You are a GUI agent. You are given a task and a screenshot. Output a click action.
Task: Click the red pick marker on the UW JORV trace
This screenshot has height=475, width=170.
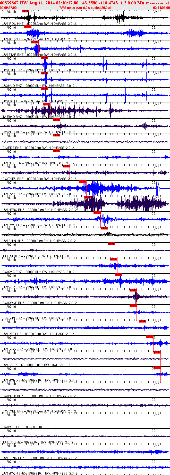[28, 27]
